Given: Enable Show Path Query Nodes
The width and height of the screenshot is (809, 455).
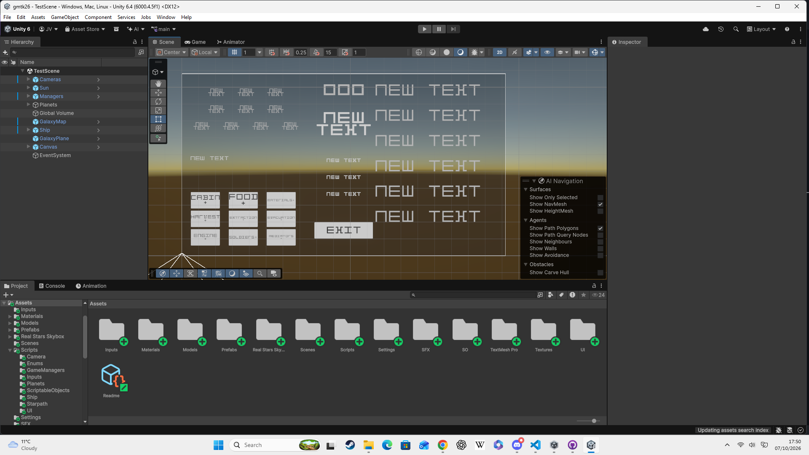Looking at the screenshot, I should (600, 235).
